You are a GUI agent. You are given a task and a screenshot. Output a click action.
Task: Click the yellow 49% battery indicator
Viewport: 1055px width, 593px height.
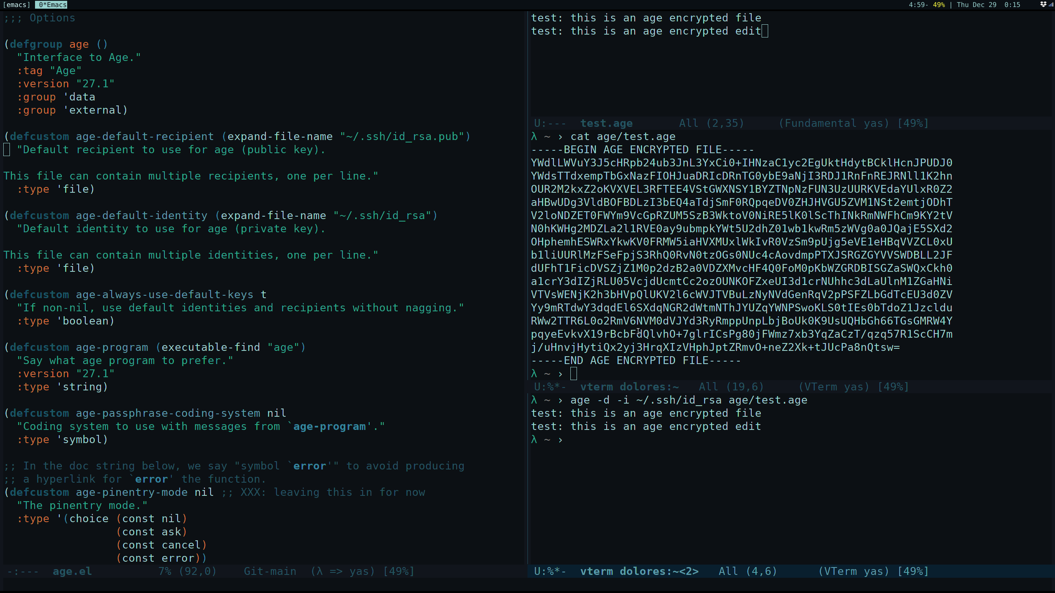(x=939, y=5)
